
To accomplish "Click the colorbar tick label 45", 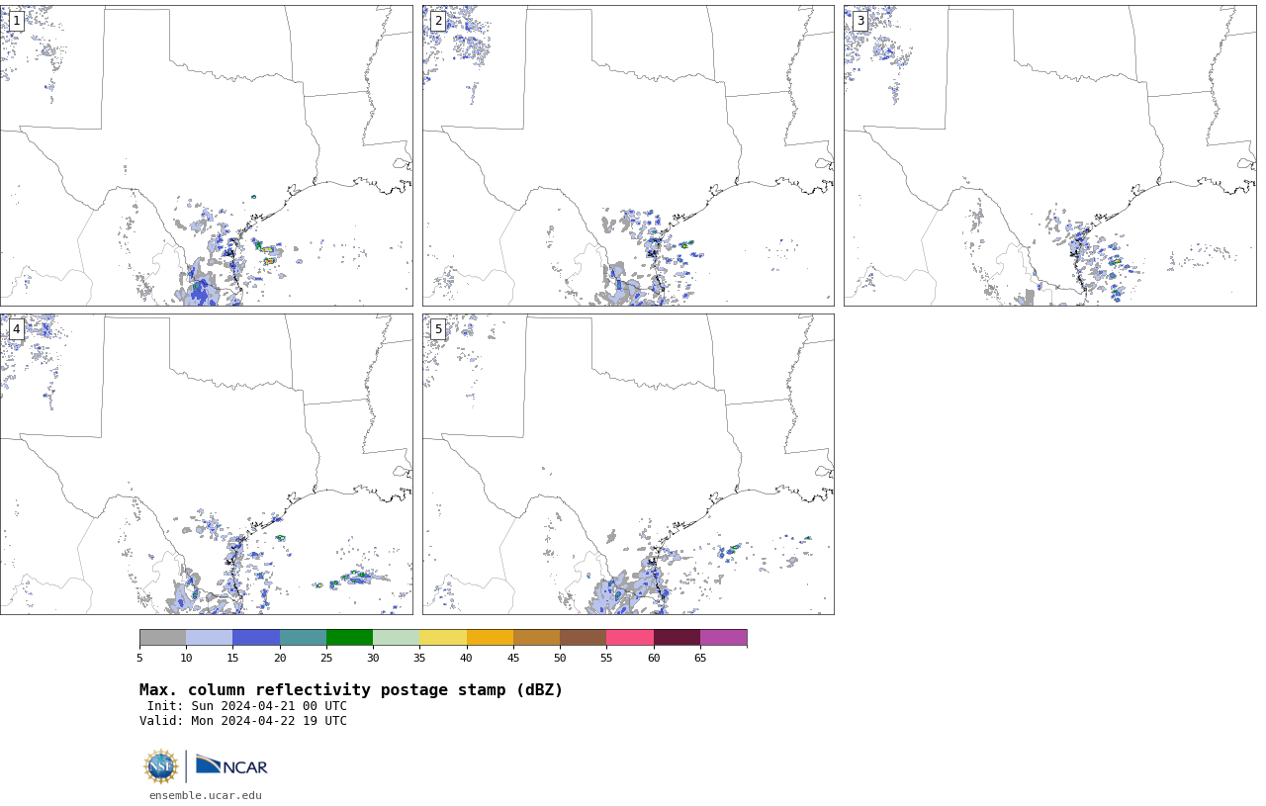I will pyautogui.click(x=513, y=658).
